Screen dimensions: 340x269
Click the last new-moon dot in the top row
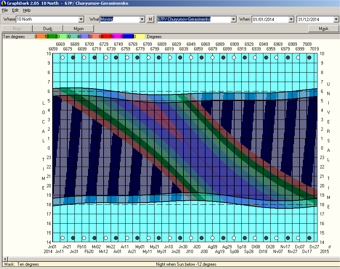pyautogui.click(x=309, y=57)
